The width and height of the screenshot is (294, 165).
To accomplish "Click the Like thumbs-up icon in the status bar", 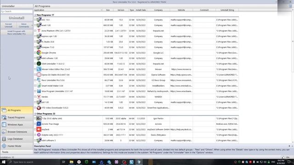I will pos(283,157).
